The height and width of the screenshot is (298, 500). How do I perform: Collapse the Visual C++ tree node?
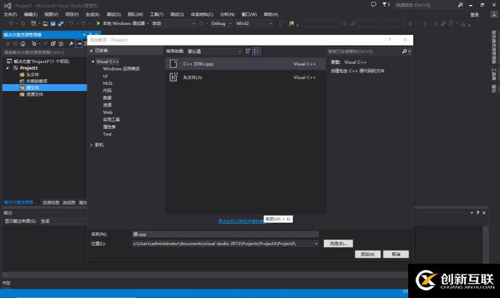click(92, 61)
